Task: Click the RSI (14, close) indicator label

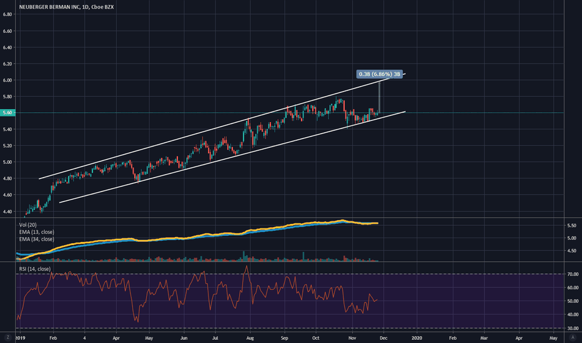Action: coord(35,269)
